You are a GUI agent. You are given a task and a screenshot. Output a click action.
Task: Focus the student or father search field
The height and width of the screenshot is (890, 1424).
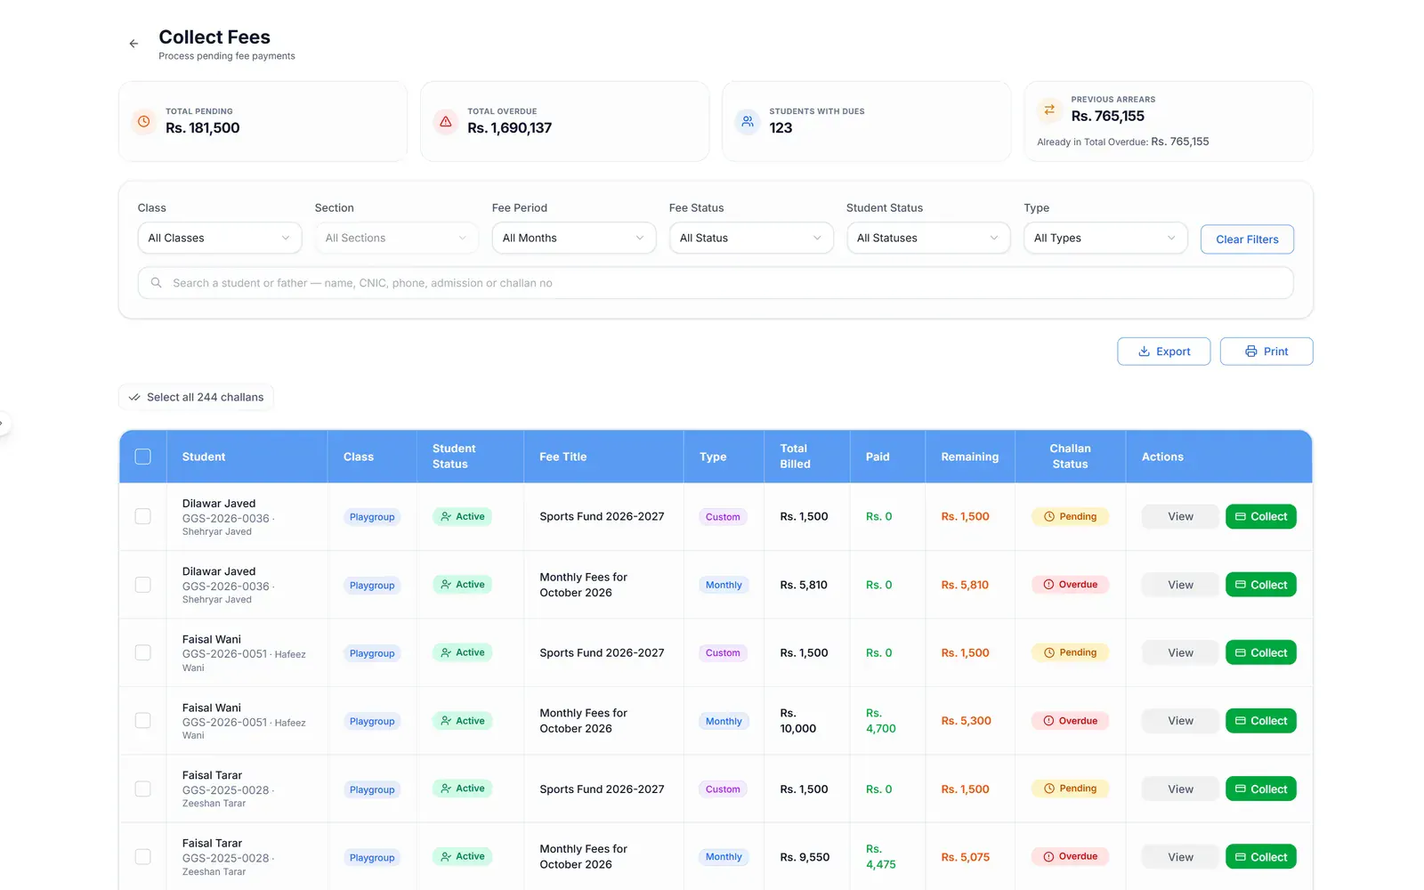tap(716, 283)
